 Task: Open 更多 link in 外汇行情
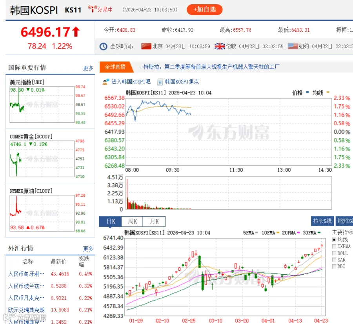88,249
